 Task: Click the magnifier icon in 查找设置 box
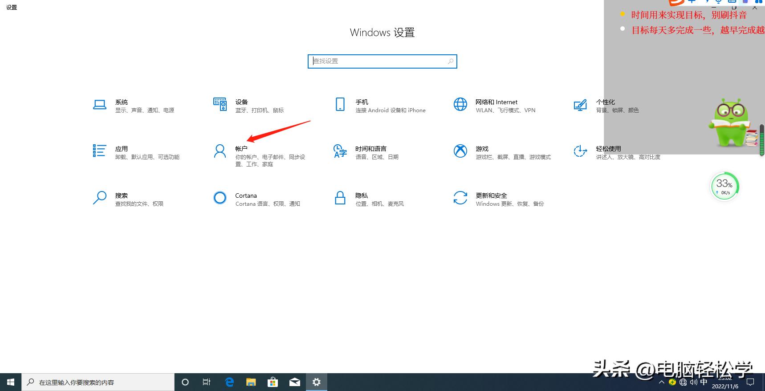pyautogui.click(x=451, y=61)
